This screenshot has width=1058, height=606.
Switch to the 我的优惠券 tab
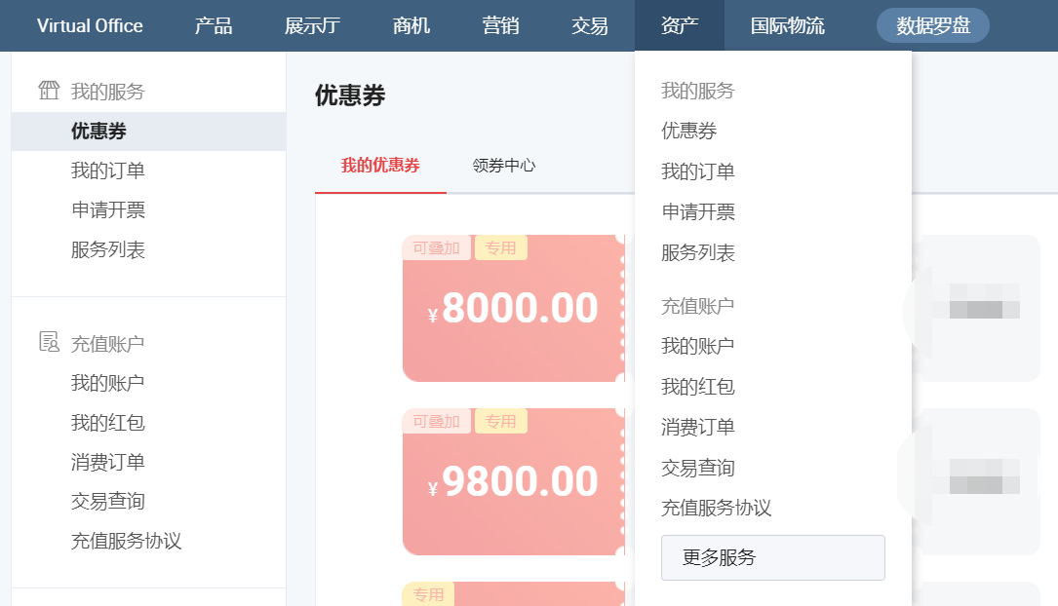point(380,166)
